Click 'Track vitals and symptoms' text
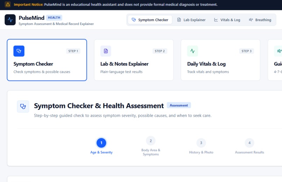Image resolution: width=282 pixels, height=182 pixels. click(x=208, y=72)
